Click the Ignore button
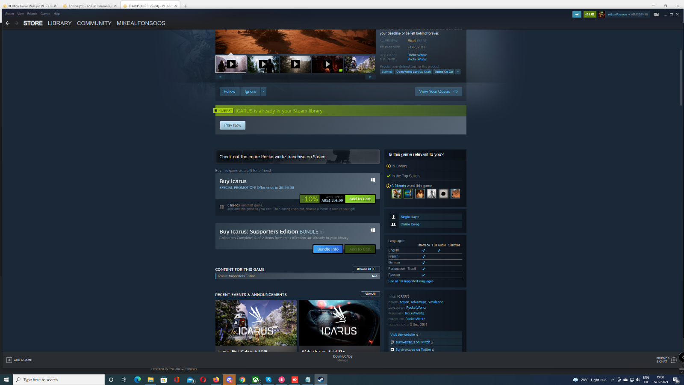 click(x=251, y=91)
